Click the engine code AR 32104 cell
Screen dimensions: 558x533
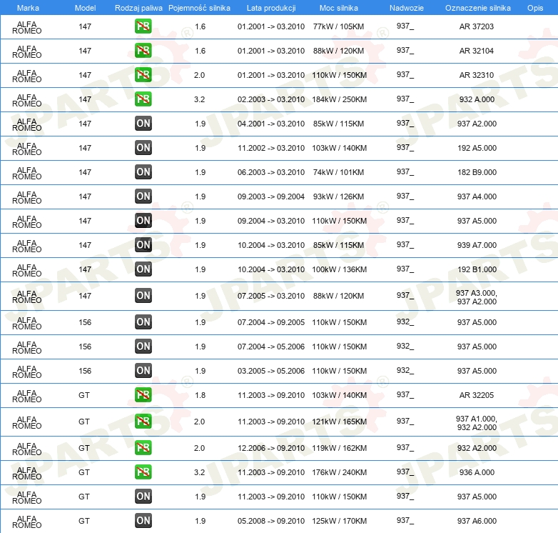tap(477, 51)
